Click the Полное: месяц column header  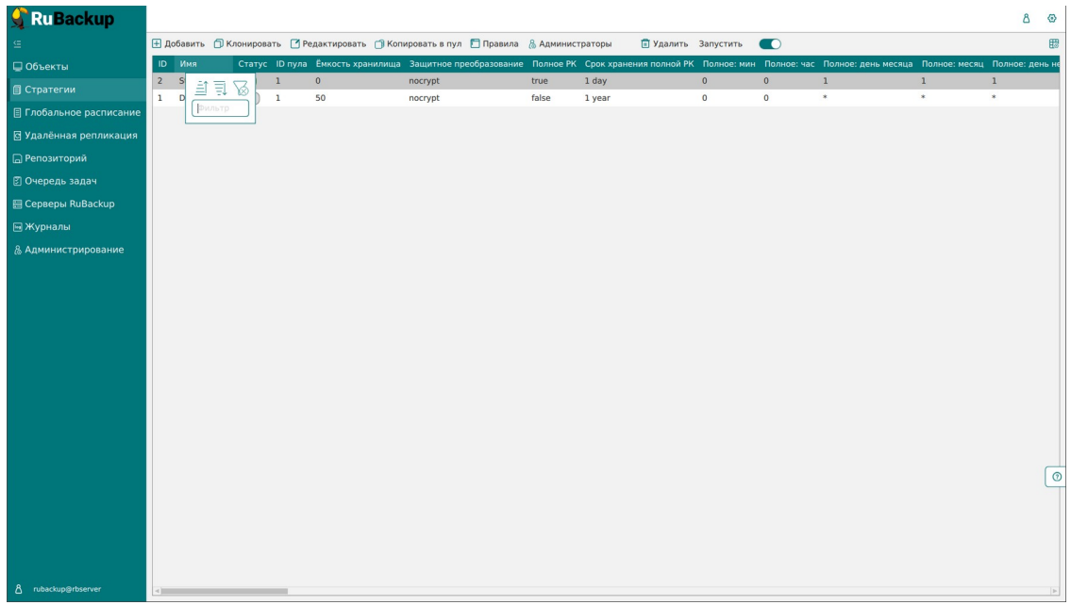pyautogui.click(x=952, y=64)
